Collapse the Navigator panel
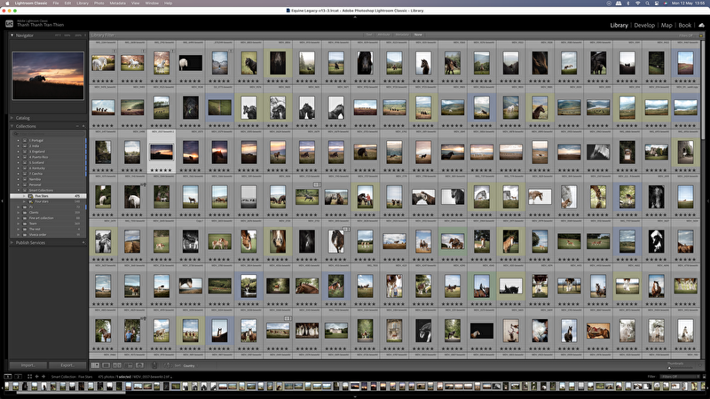 (x=12, y=35)
